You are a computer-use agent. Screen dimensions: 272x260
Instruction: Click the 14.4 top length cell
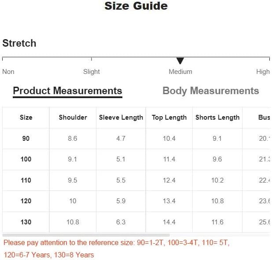169,222
